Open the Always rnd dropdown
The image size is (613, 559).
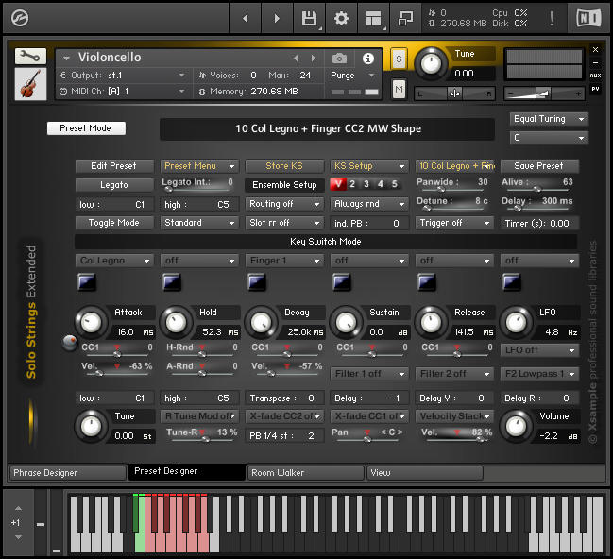pyautogui.click(x=369, y=204)
